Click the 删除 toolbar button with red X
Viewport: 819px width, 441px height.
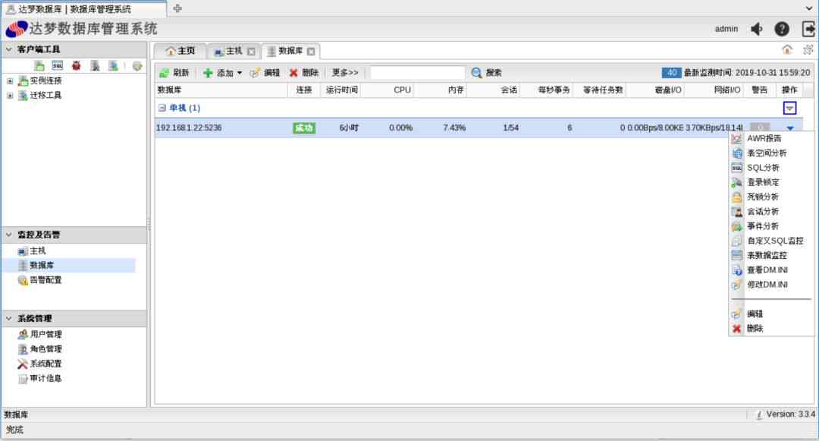tap(303, 73)
